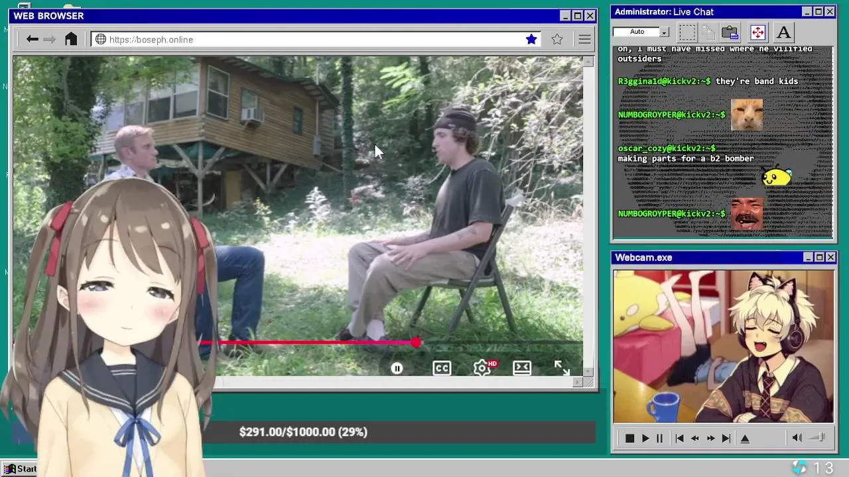Image resolution: width=849 pixels, height=477 pixels.
Task: Click the Webcam.exe video image
Action: 723,346
